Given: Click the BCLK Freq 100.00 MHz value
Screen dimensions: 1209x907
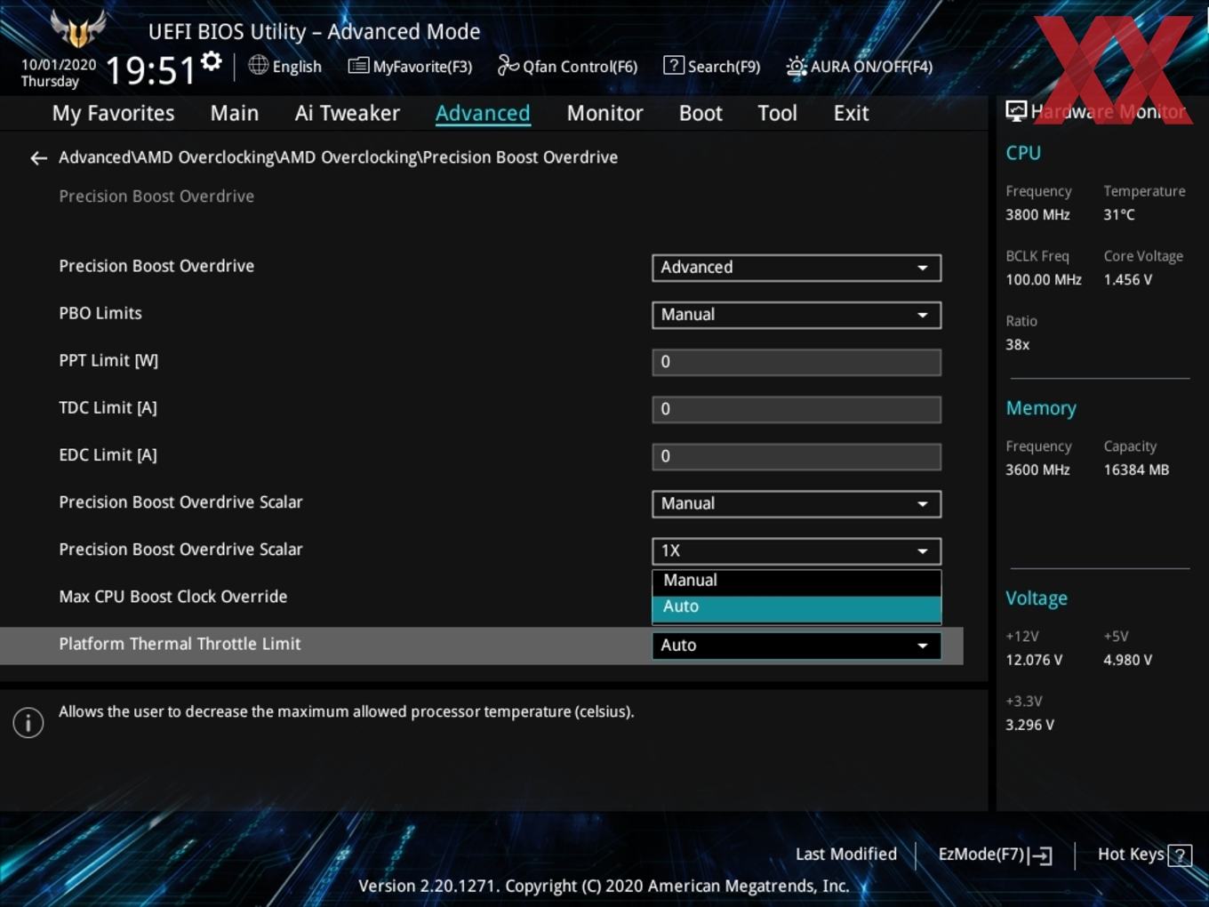Looking at the screenshot, I should click(x=1044, y=279).
